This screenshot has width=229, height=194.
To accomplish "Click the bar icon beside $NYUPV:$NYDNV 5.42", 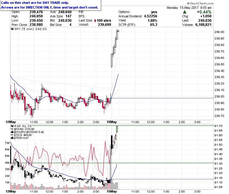I will point(12,132).
